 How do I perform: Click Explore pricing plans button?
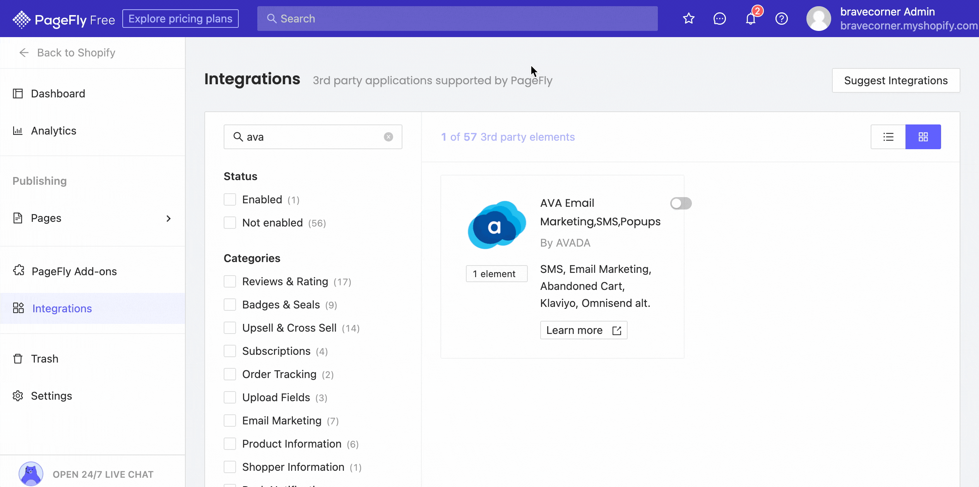[180, 19]
